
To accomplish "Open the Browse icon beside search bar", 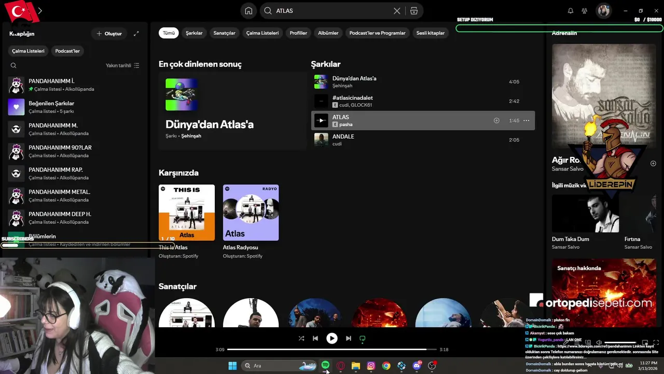I will pos(413,11).
